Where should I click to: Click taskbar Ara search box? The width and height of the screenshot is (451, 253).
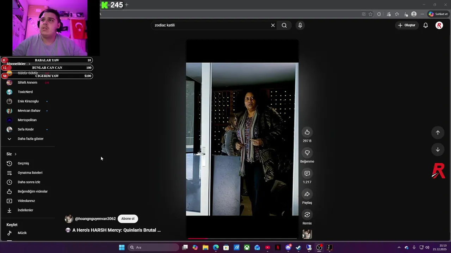coord(153,247)
